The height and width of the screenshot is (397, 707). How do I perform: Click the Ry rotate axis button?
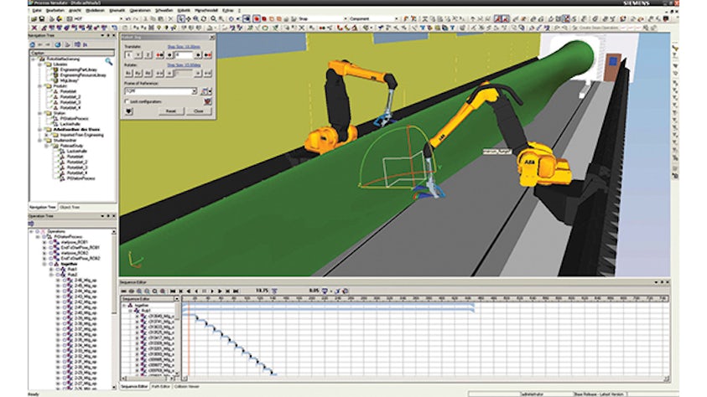pos(138,73)
